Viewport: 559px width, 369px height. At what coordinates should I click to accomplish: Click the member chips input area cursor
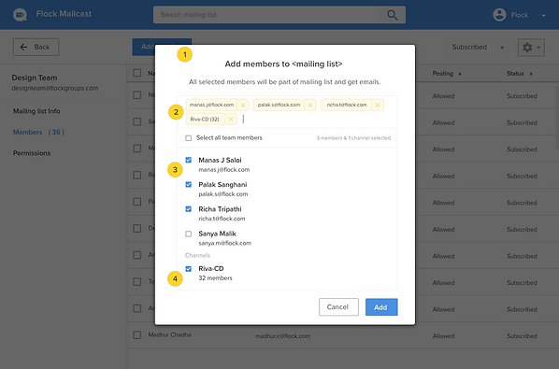point(243,120)
